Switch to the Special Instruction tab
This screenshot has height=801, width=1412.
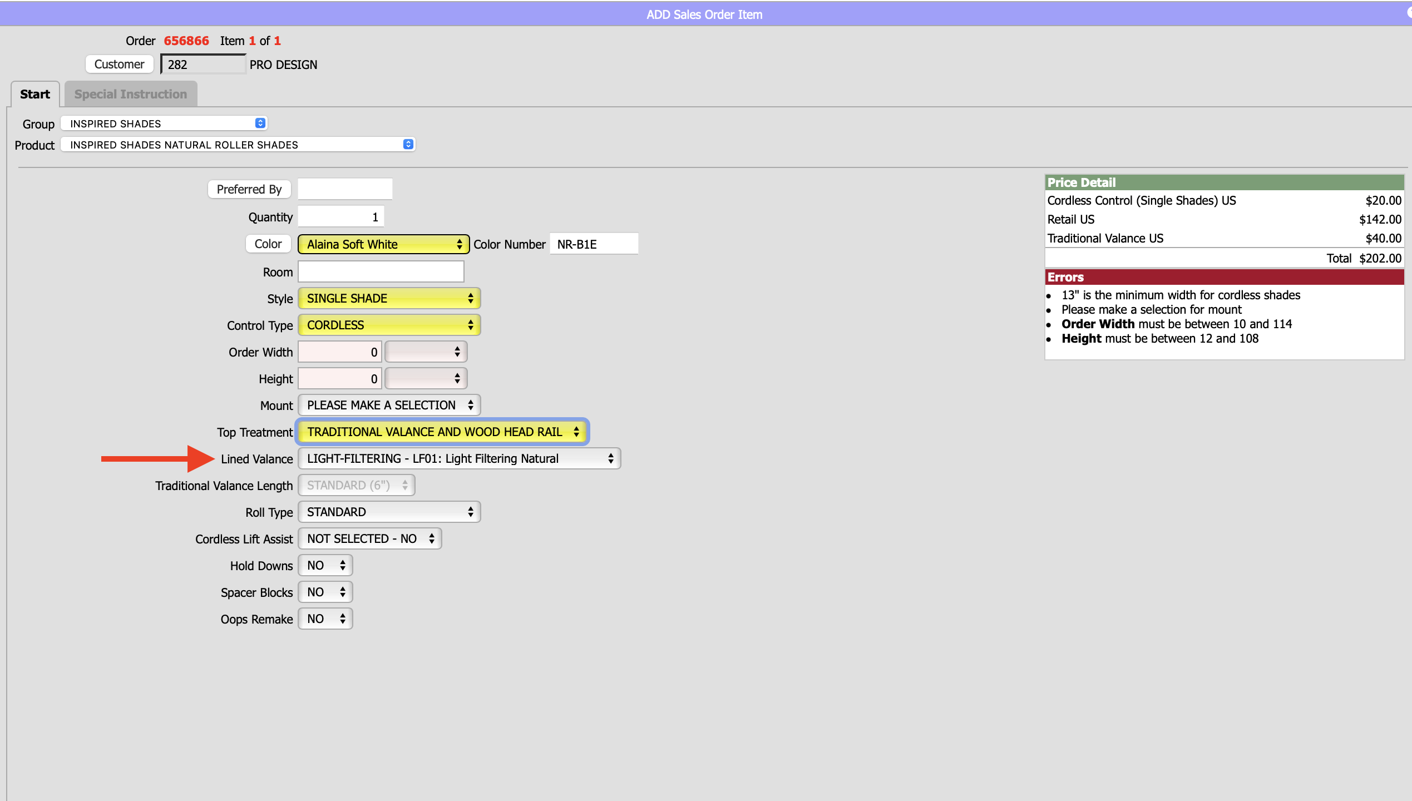click(131, 94)
